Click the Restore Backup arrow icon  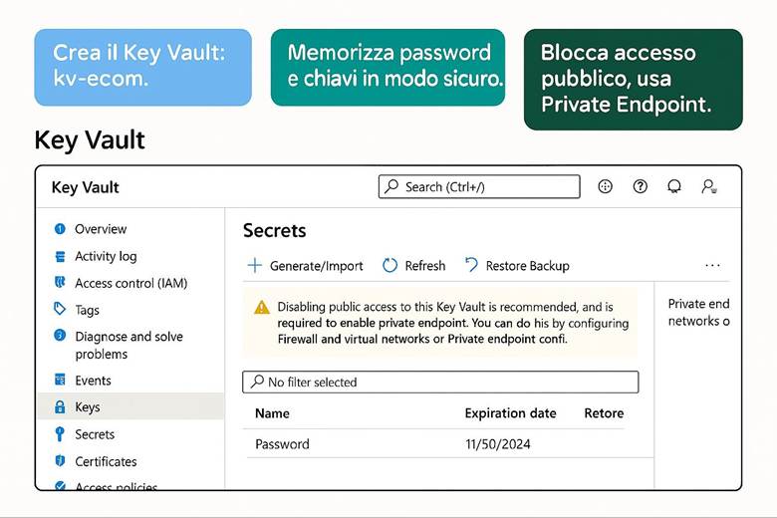471,265
